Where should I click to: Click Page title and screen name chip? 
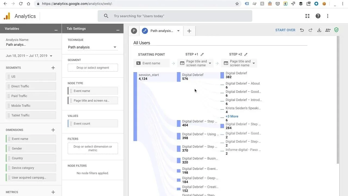93,100
